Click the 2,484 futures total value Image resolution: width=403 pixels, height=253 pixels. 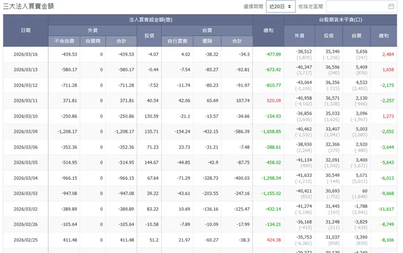click(x=388, y=54)
